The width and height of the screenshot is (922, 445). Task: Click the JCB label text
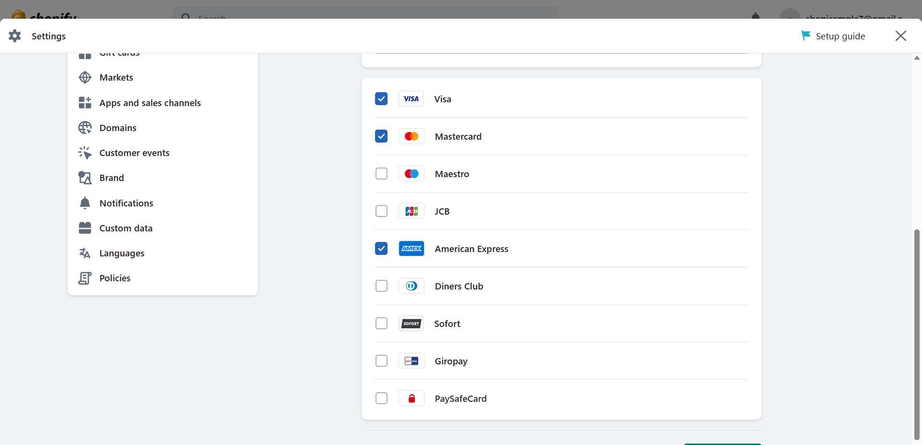tap(442, 211)
